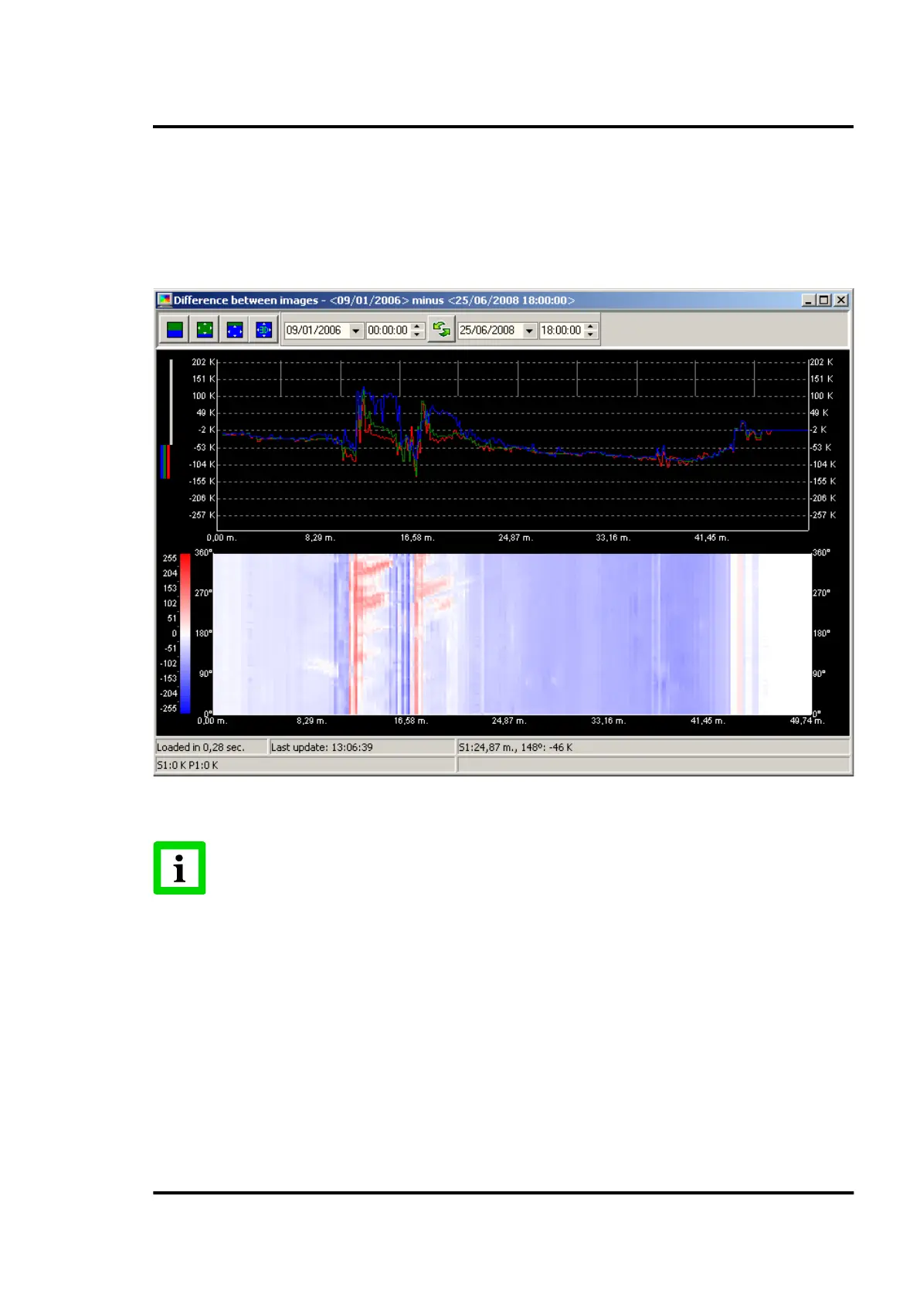Click the '-257 K' left axis label
The image size is (920, 1301).
click(x=202, y=515)
